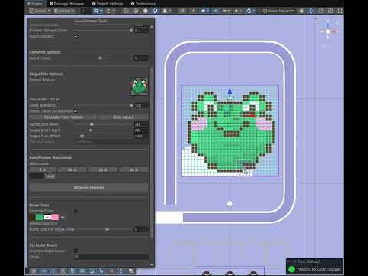Click the Hot Reload title text
The image size is (368, 276).
point(309,261)
